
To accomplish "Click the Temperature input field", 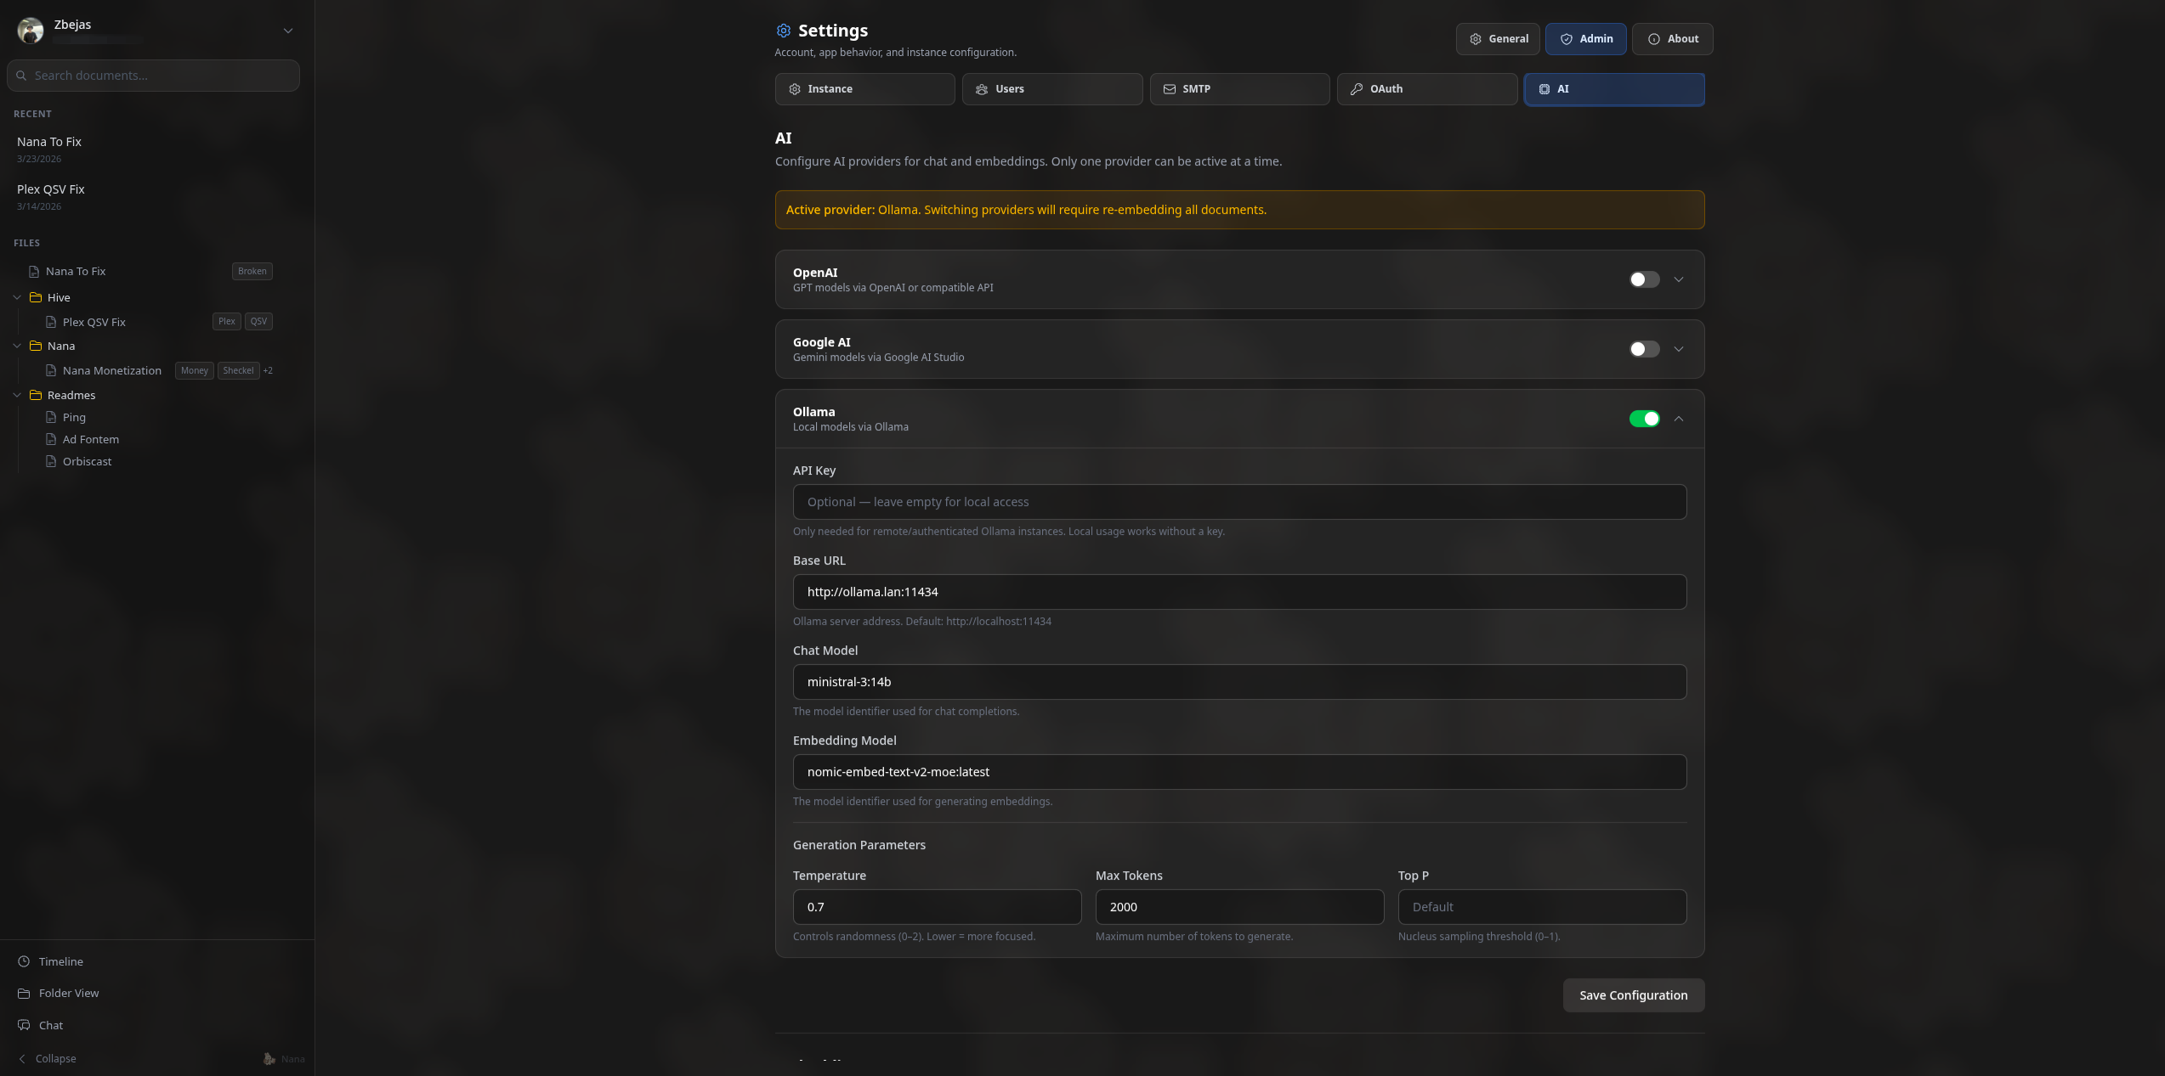I will [x=937, y=907].
